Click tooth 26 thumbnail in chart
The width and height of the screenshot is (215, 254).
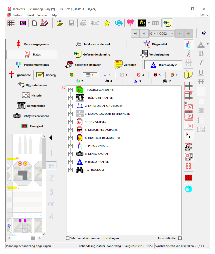tap(22, 173)
